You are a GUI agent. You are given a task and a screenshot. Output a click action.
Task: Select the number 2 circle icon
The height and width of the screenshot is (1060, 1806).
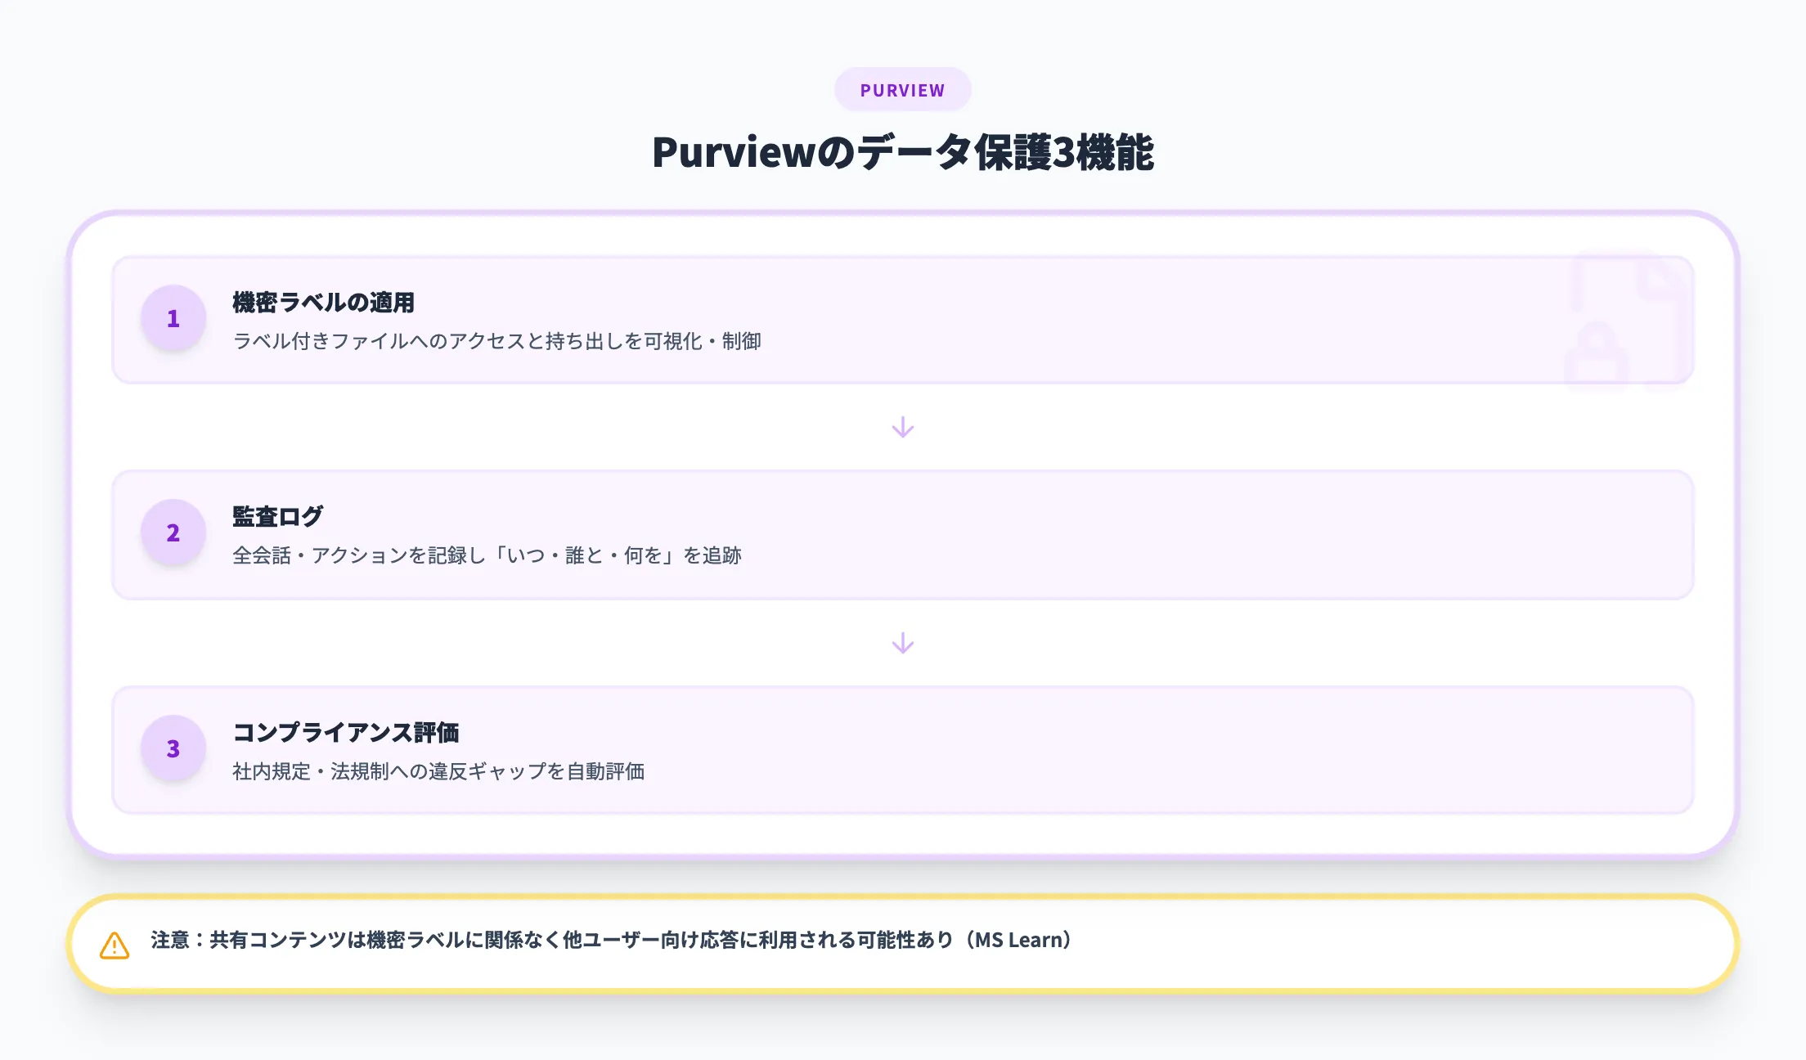[173, 533]
